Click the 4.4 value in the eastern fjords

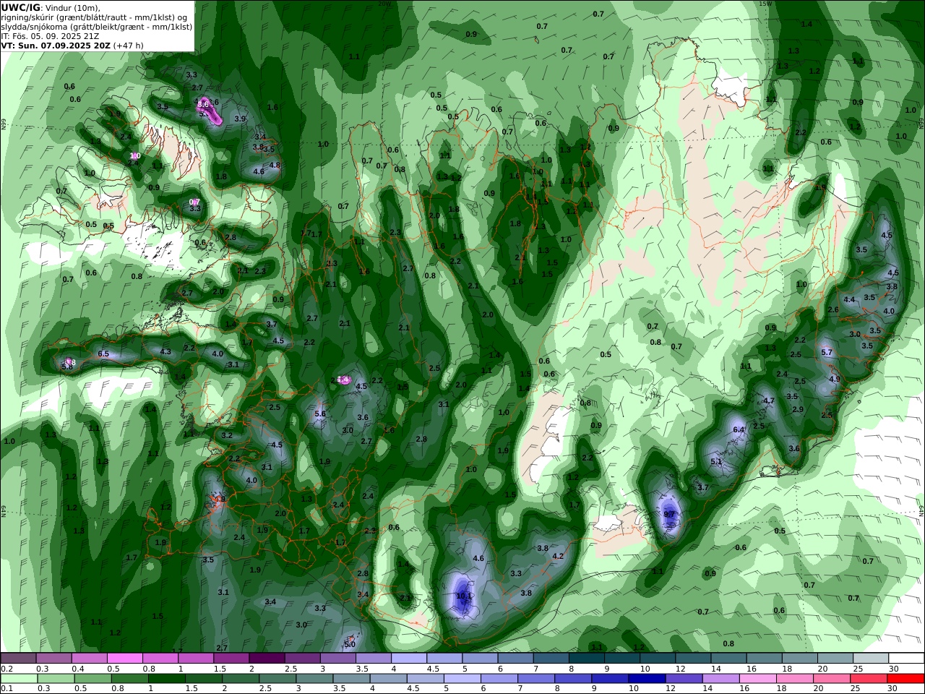tap(849, 299)
